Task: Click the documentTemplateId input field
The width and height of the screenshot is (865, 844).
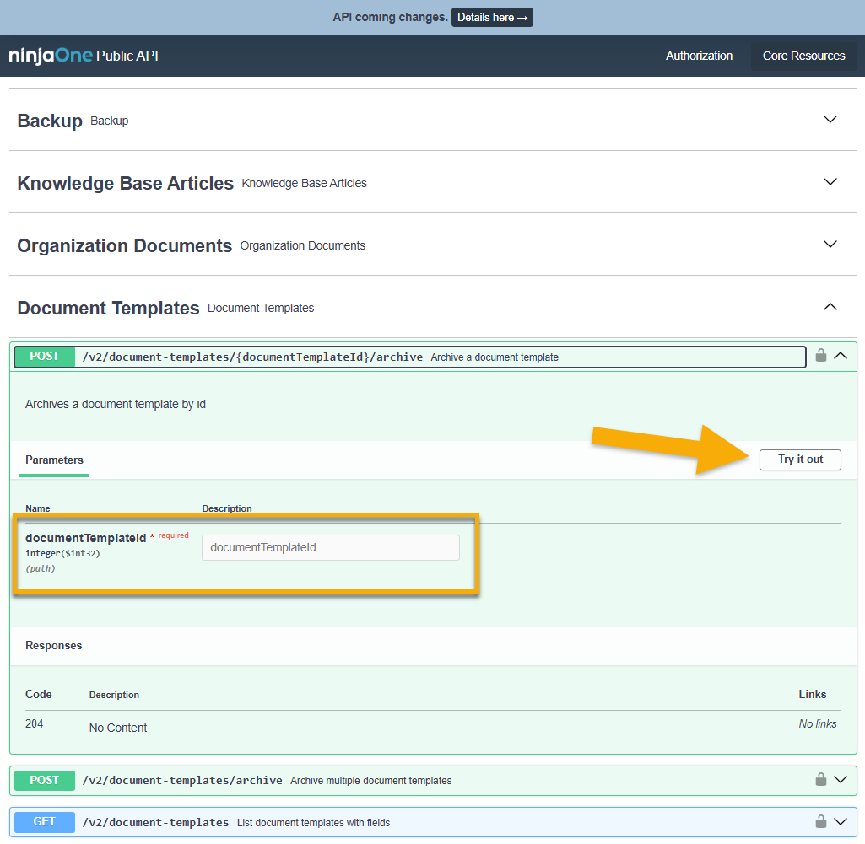Action: pos(331,547)
